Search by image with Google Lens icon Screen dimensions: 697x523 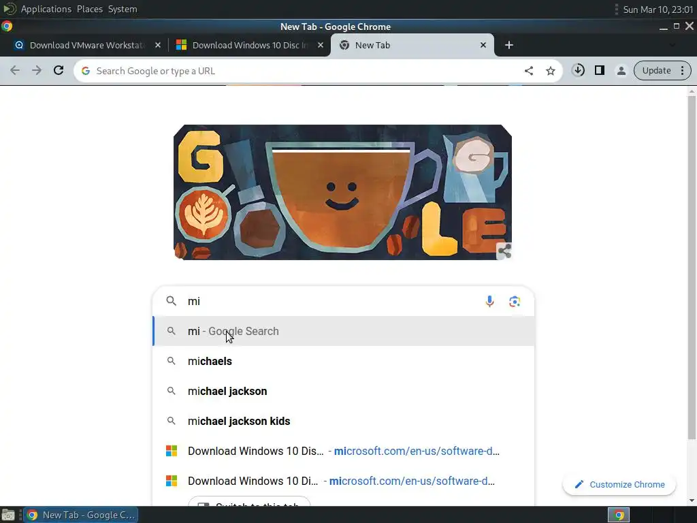(515, 301)
